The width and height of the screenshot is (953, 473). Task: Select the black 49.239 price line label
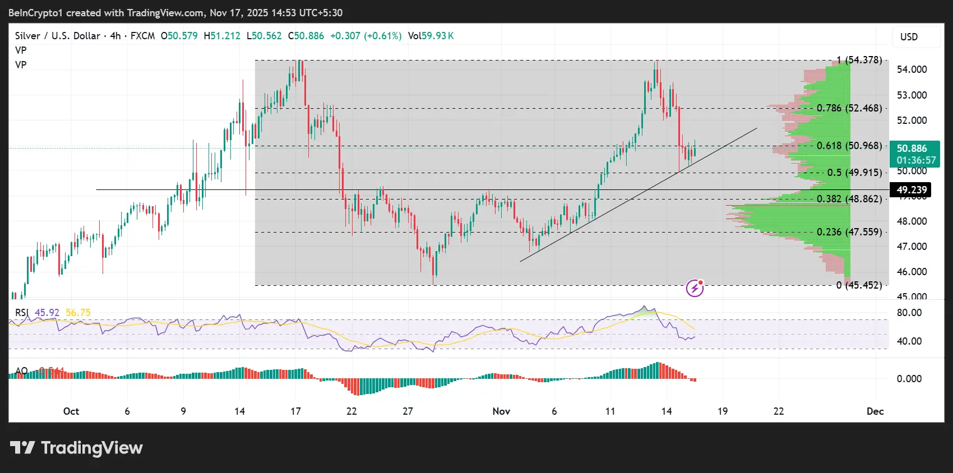point(911,190)
